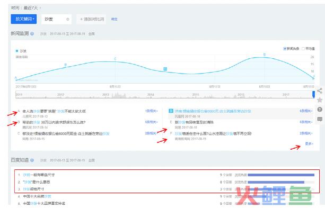This screenshot has height=208, width=325.
Task: Select chart marker E at second peak
Action: [265, 55]
